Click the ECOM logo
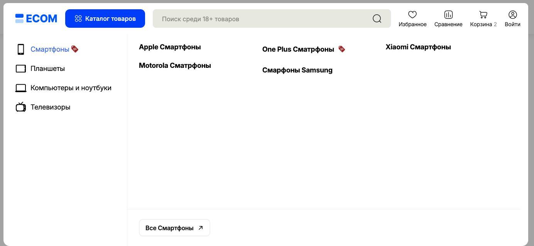The image size is (534, 246). (x=36, y=19)
